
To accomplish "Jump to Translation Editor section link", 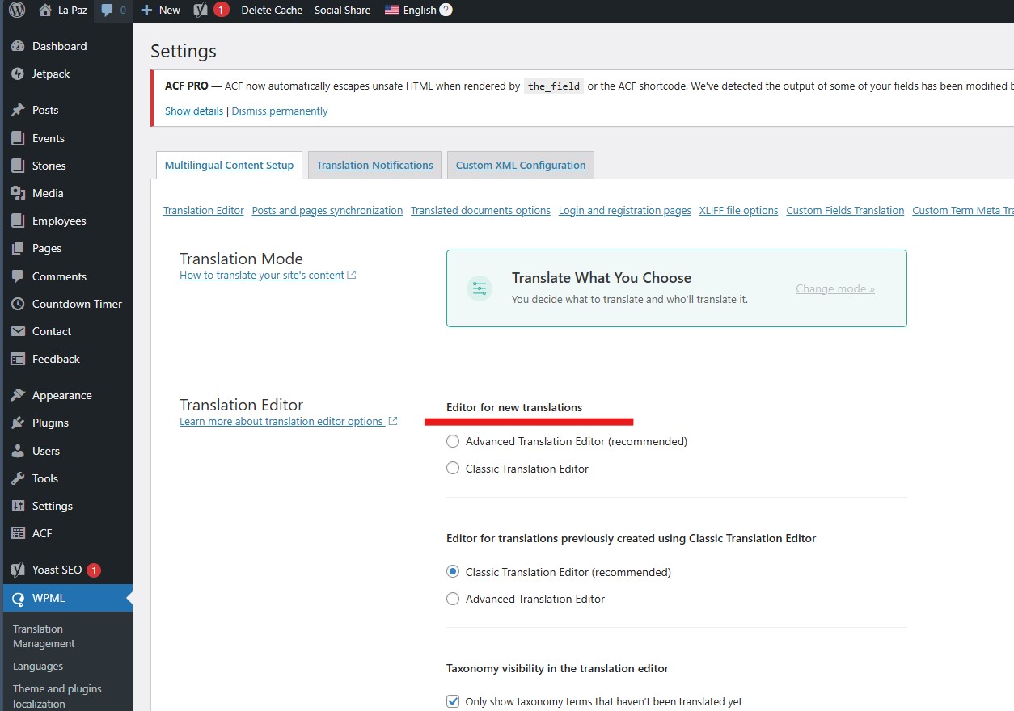I will point(204,211).
